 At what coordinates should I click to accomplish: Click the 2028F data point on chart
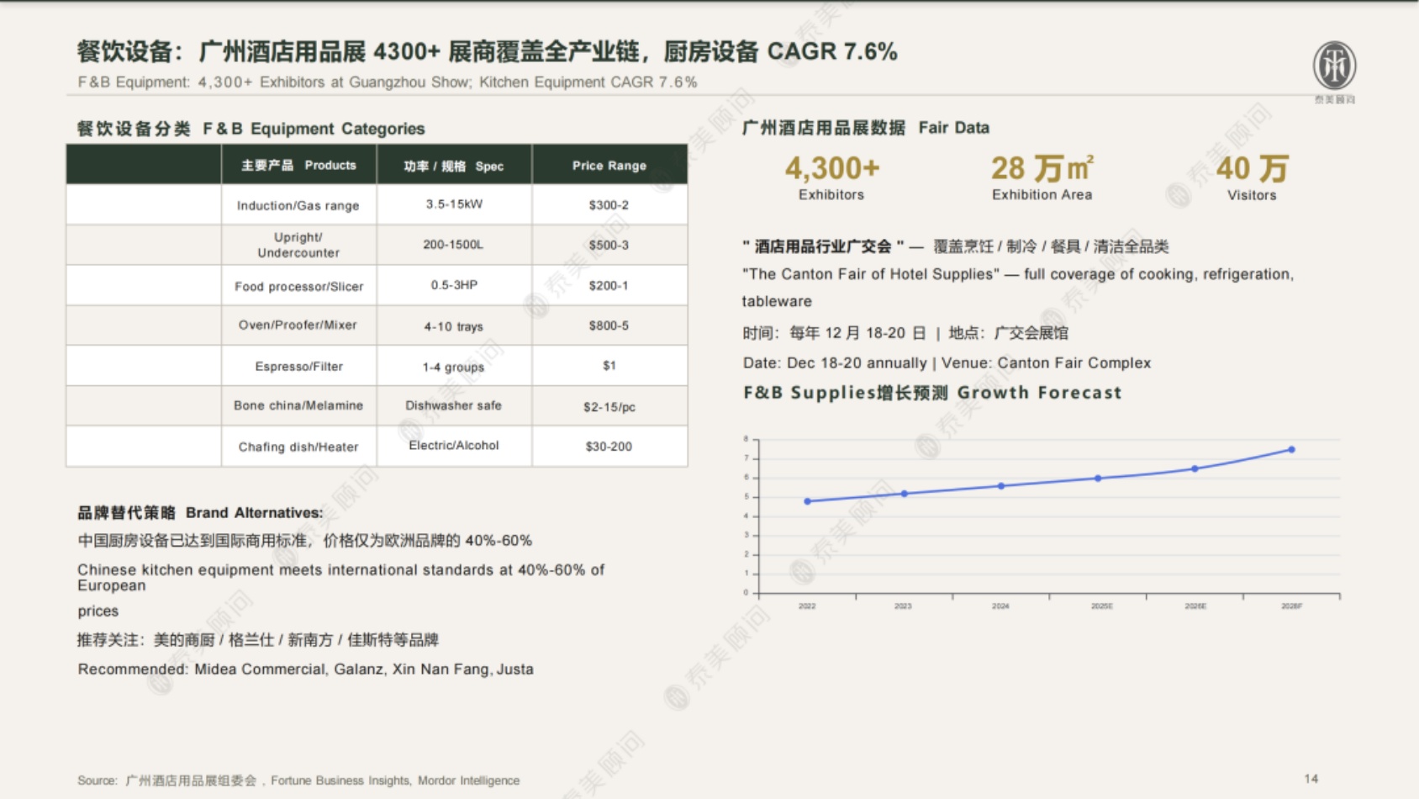point(1292,450)
